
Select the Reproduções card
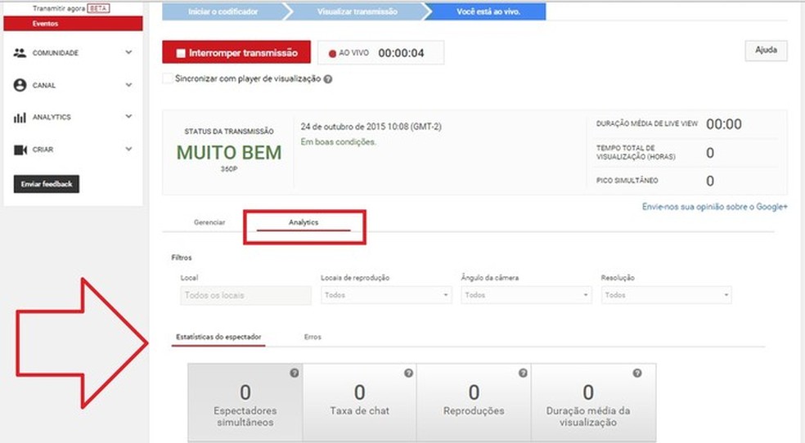pos(474,401)
